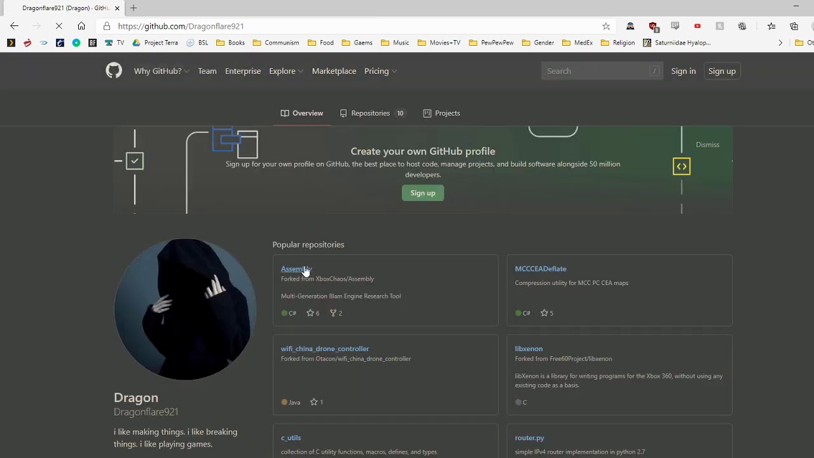Image resolution: width=814 pixels, height=458 pixels.
Task: Click the green Sign up banner button
Action: tap(423, 193)
